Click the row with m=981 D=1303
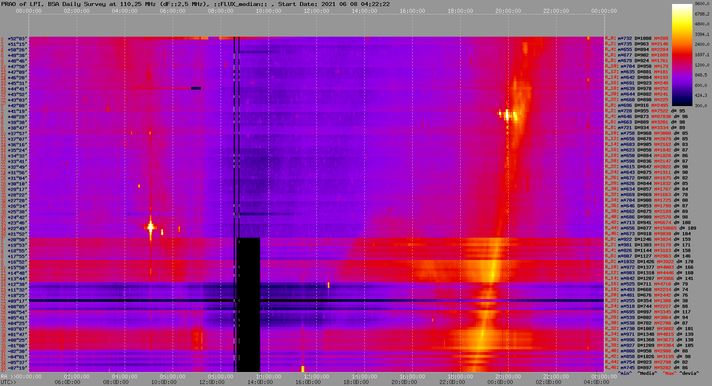The height and width of the screenshot is (386, 712). pyautogui.click(x=648, y=245)
